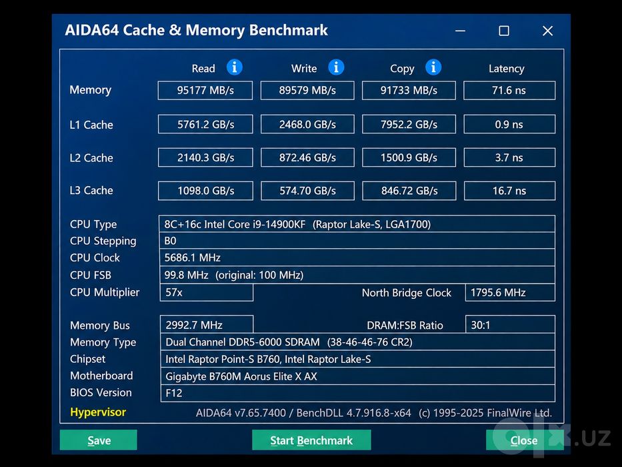Click the Read info icon
Viewport: 622px width, 467px height.
[x=235, y=67]
